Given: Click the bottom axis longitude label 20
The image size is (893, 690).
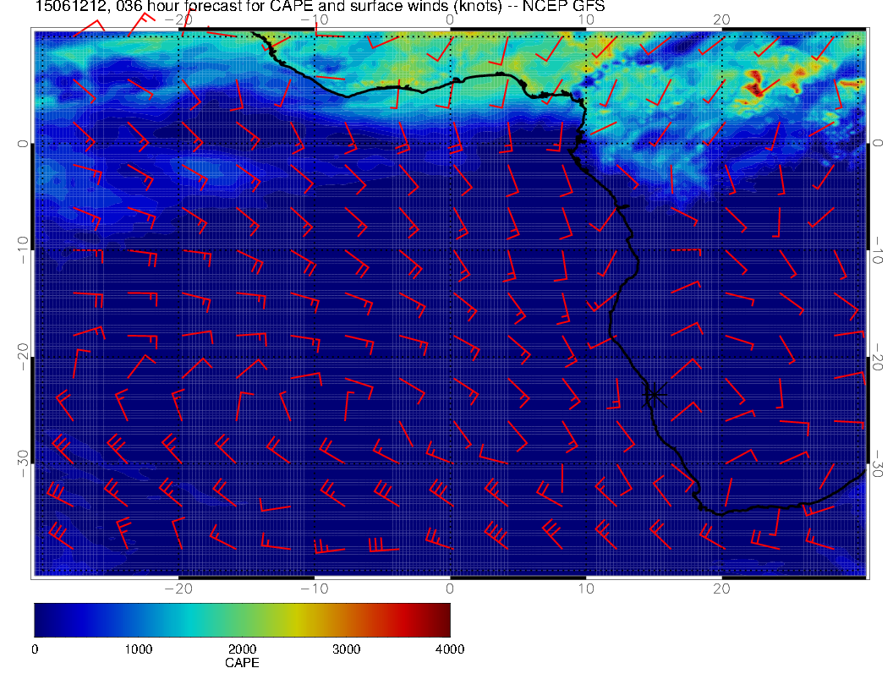Looking at the screenshot, I should click(x=720, y=588).
